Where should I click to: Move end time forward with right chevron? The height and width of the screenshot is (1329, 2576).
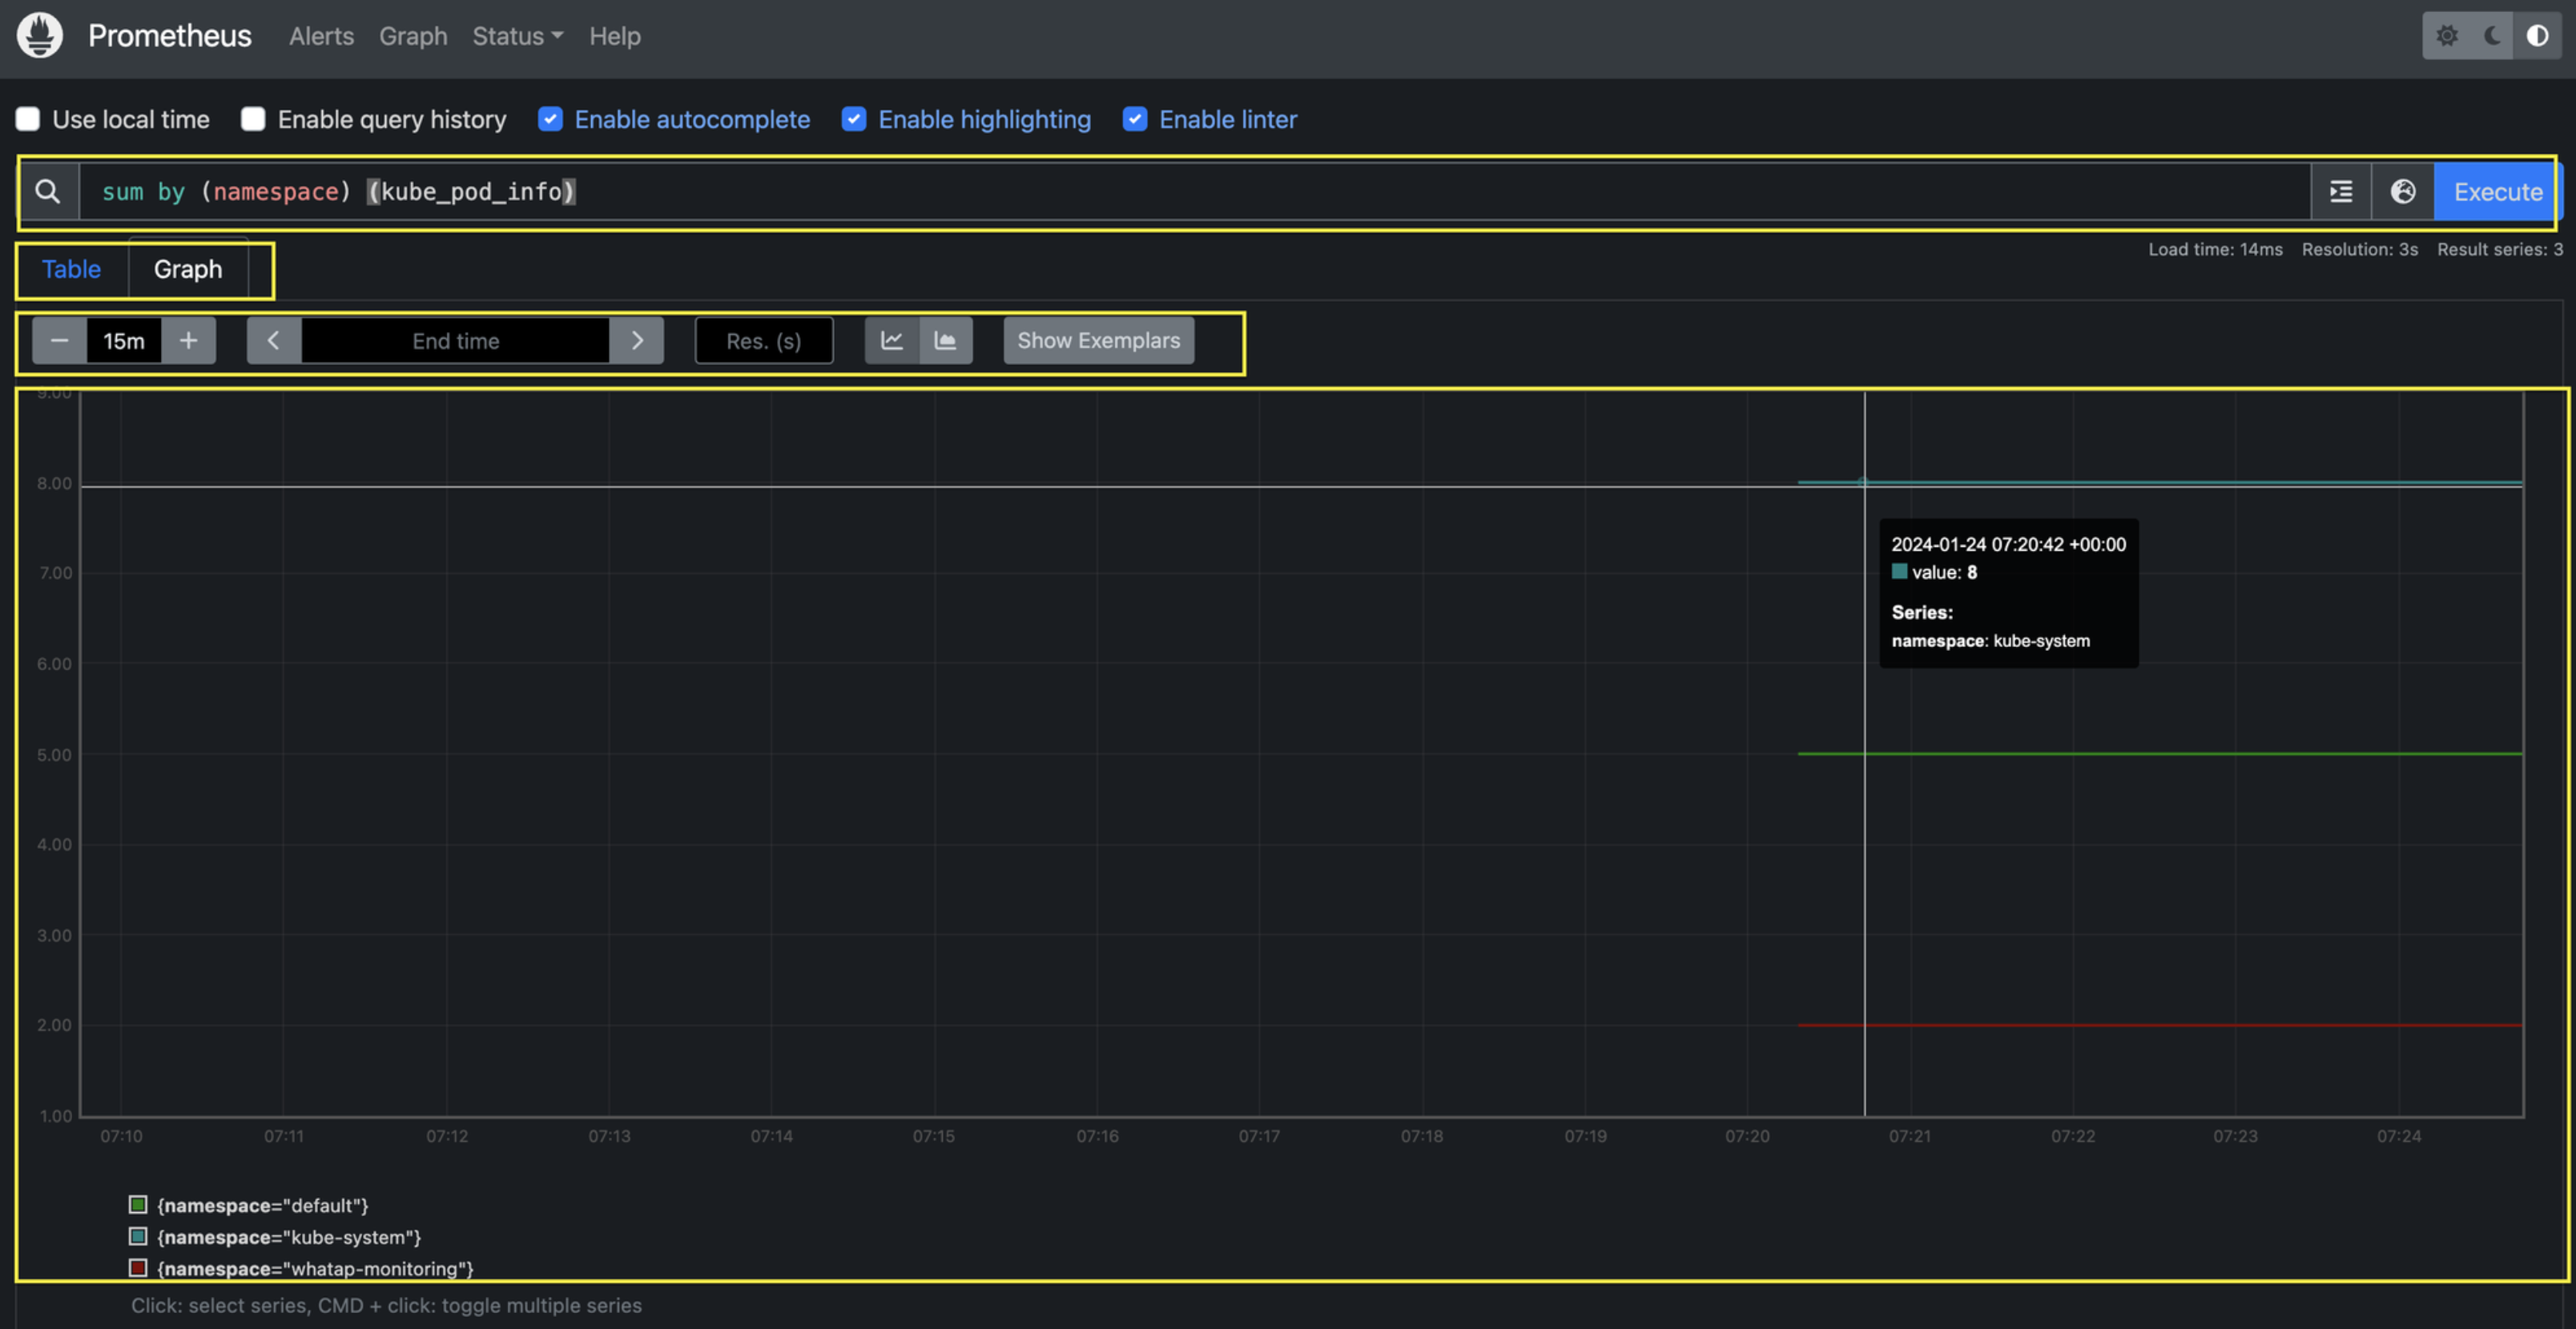coord(637,341)
